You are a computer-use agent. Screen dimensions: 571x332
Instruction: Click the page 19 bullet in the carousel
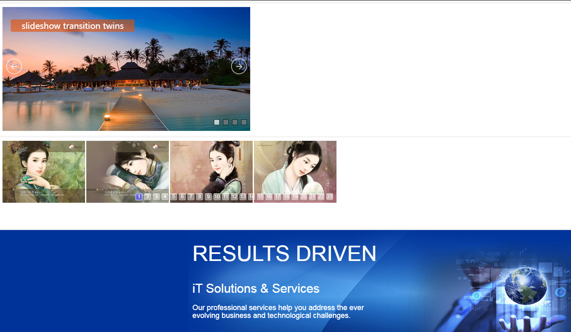click(295, 197)
